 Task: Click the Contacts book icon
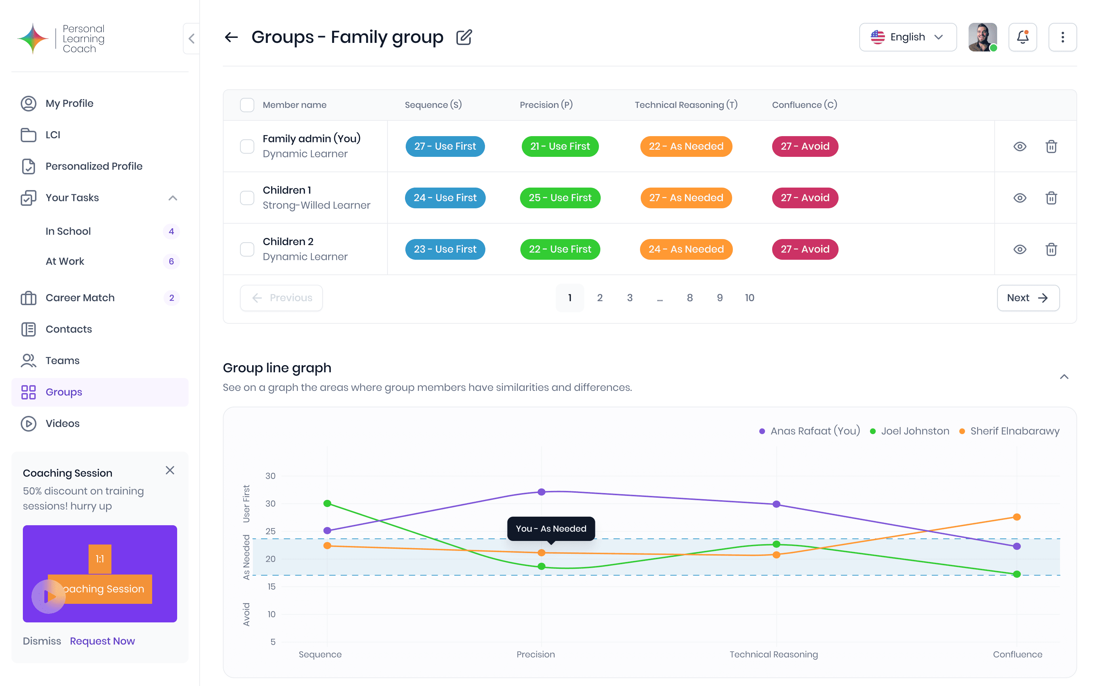point(29,329)
